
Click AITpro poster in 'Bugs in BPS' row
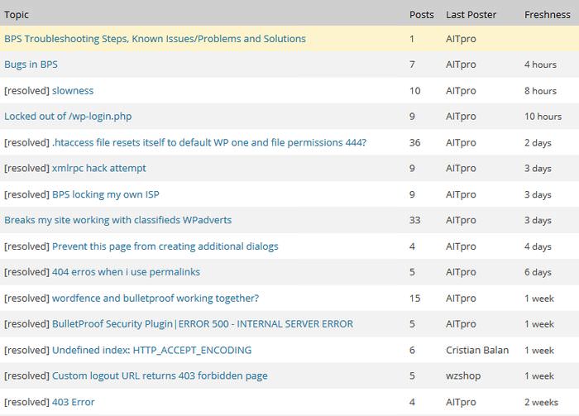point(462,65)
